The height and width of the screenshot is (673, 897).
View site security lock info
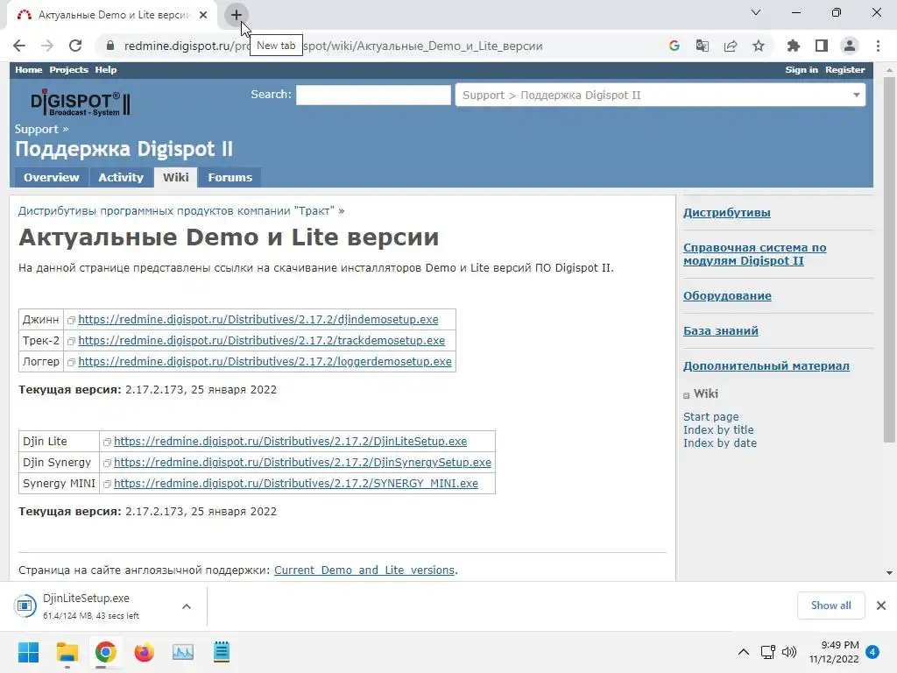pos(110,46)
